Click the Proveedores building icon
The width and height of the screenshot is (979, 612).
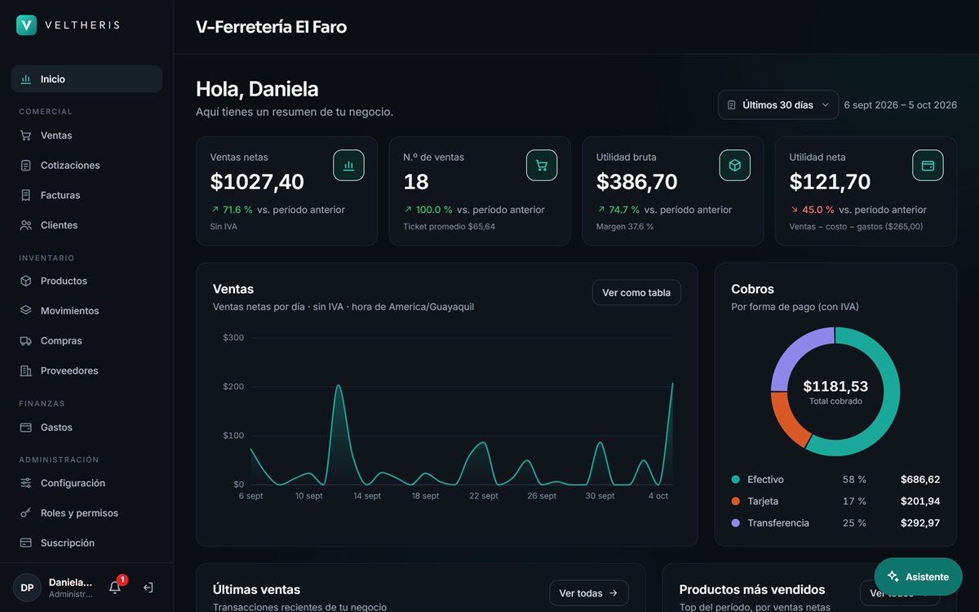click(x=26, y=370)
